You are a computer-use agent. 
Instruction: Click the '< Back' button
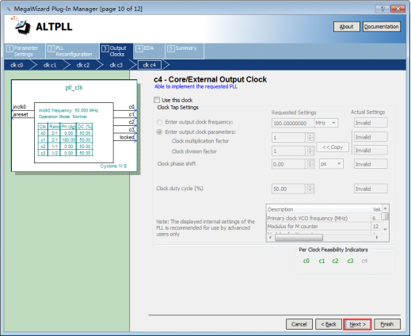[x=329, y=324]
